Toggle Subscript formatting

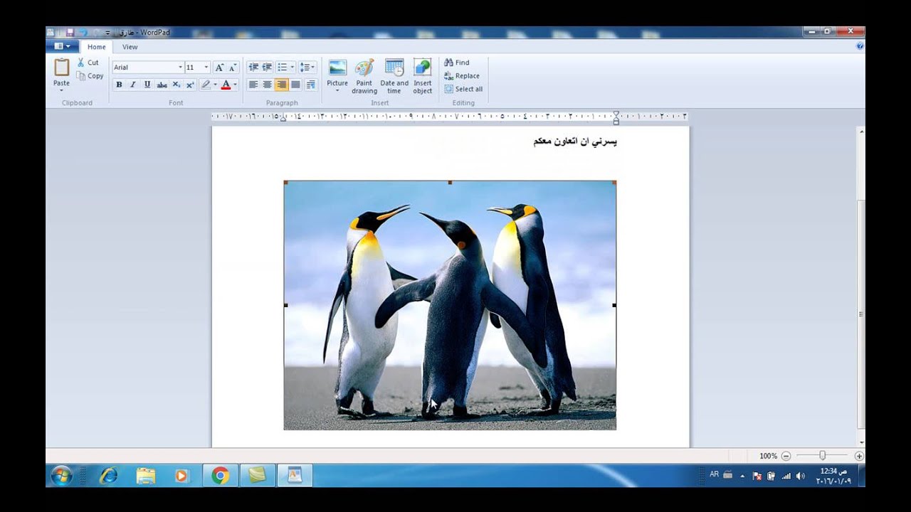[177, 85]
